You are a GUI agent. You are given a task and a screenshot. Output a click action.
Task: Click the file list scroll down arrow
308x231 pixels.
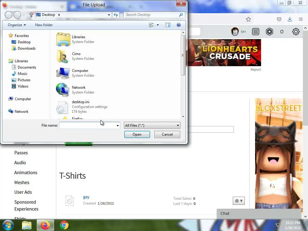(x=183, y=116)
